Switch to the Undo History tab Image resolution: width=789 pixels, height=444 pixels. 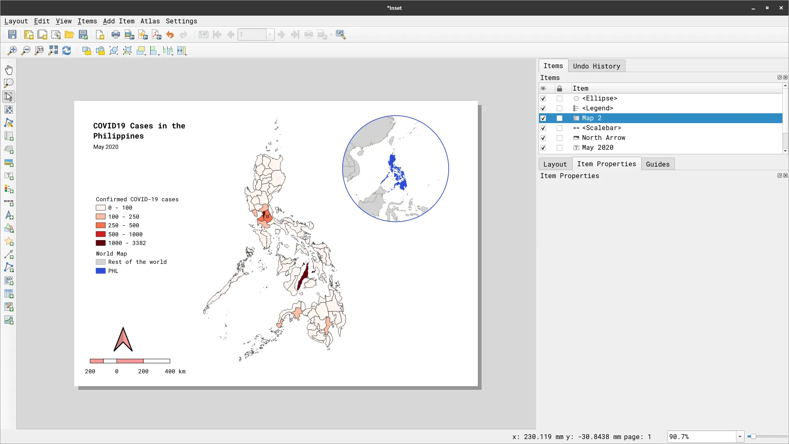596,66
